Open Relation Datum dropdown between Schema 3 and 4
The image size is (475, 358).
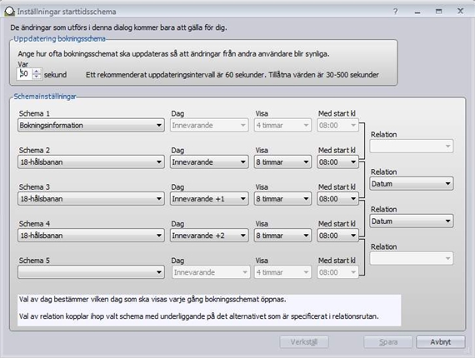412,221
